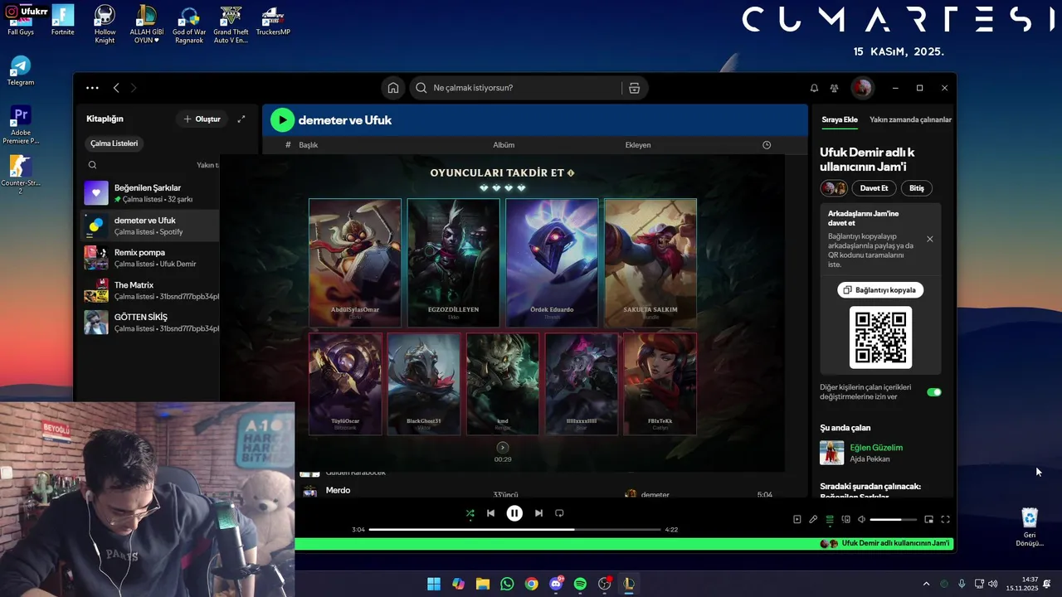Open Windows Start menu
Image resolution: width=1062 pixels, height=597 pixels.
tap(434, 584)
